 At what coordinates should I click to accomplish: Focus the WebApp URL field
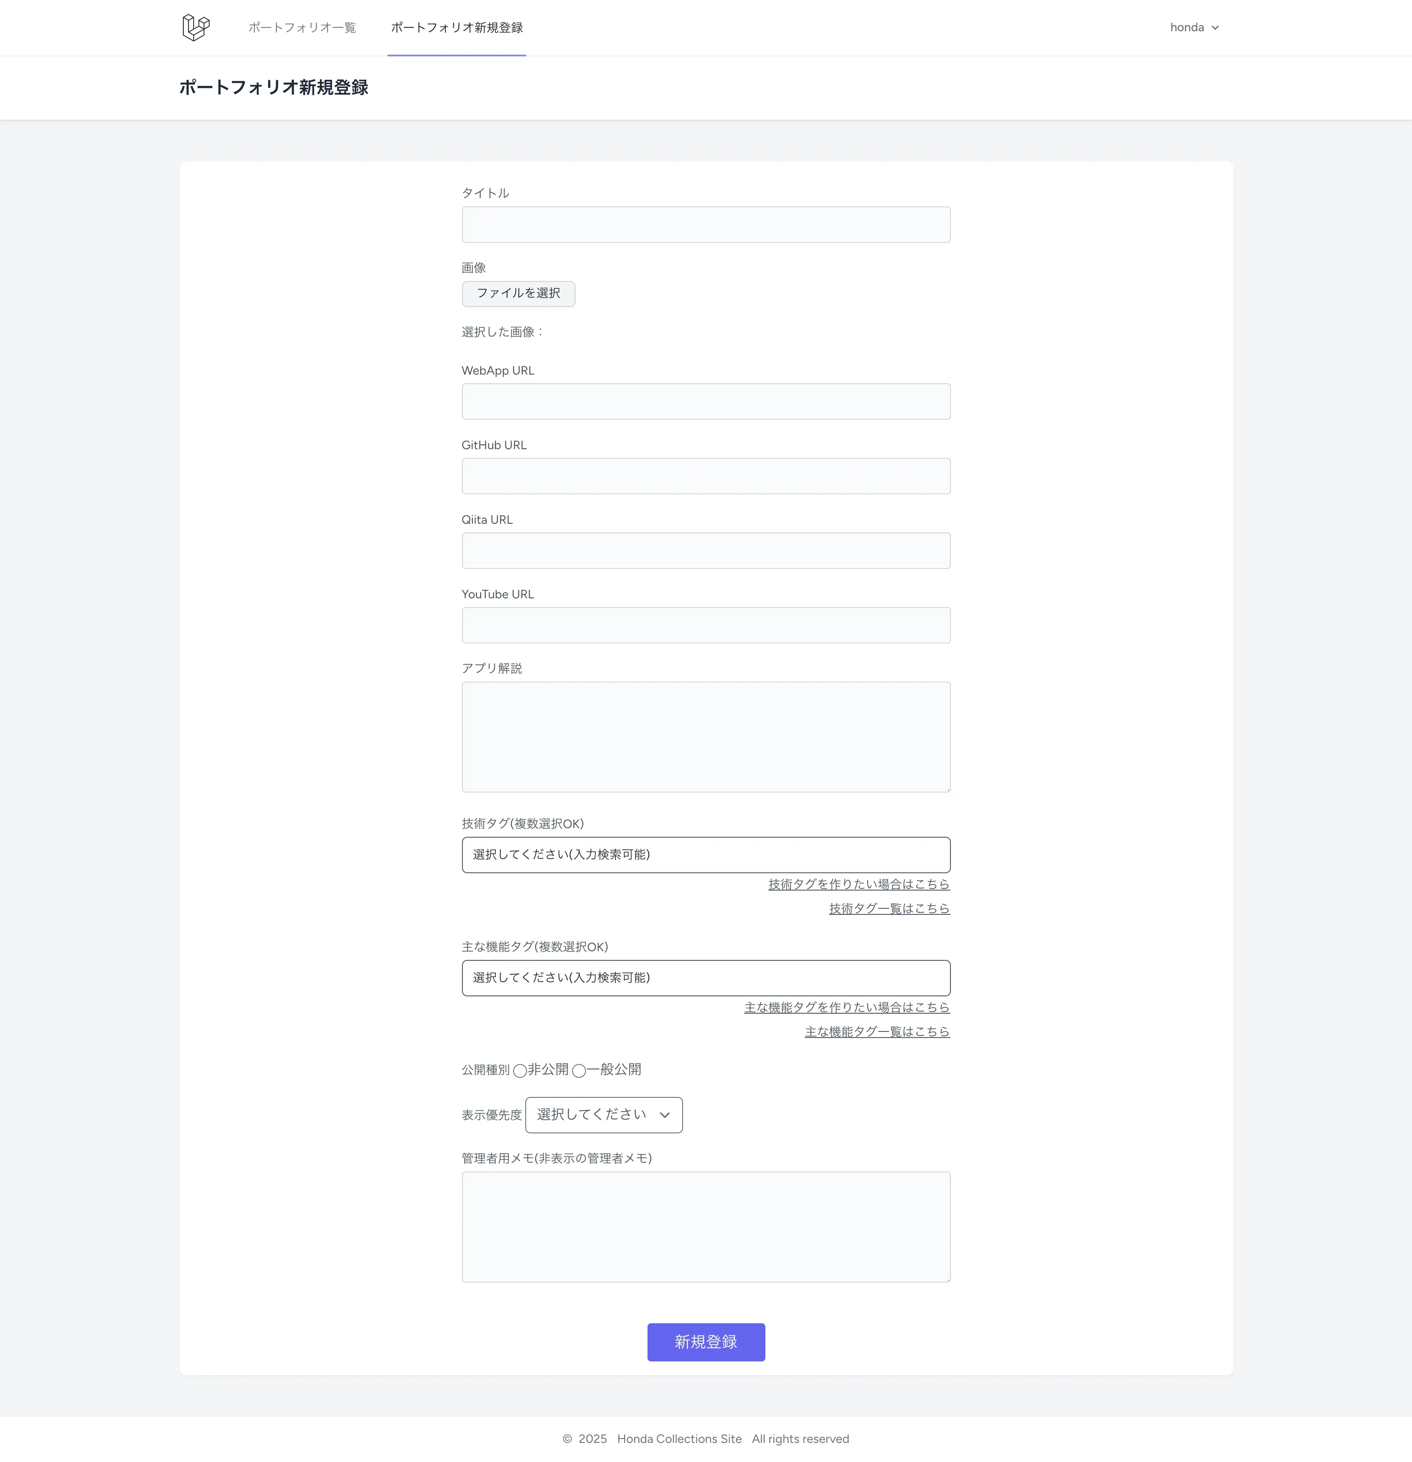coord(705,401)
